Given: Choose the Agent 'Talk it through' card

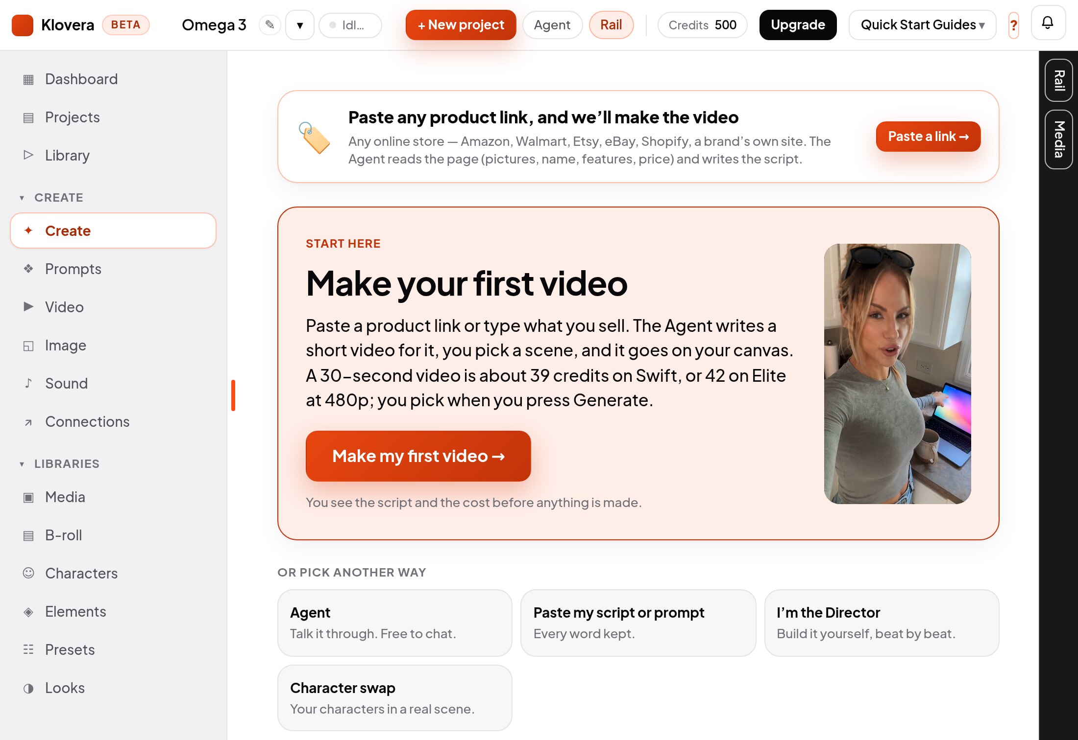Looking at the screenshot, I should click(394, 623).
